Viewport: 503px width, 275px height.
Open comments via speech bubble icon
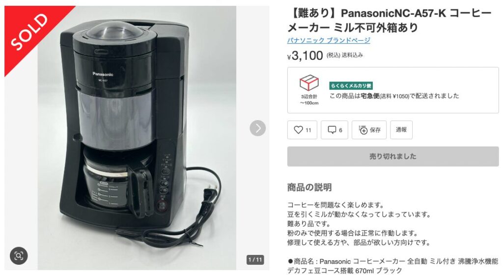(332, 129)
